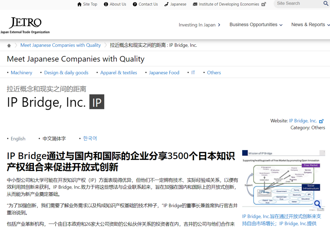Click the About Us info icon
The width and height of the screenshot is (330, 227).
[106, 4]
